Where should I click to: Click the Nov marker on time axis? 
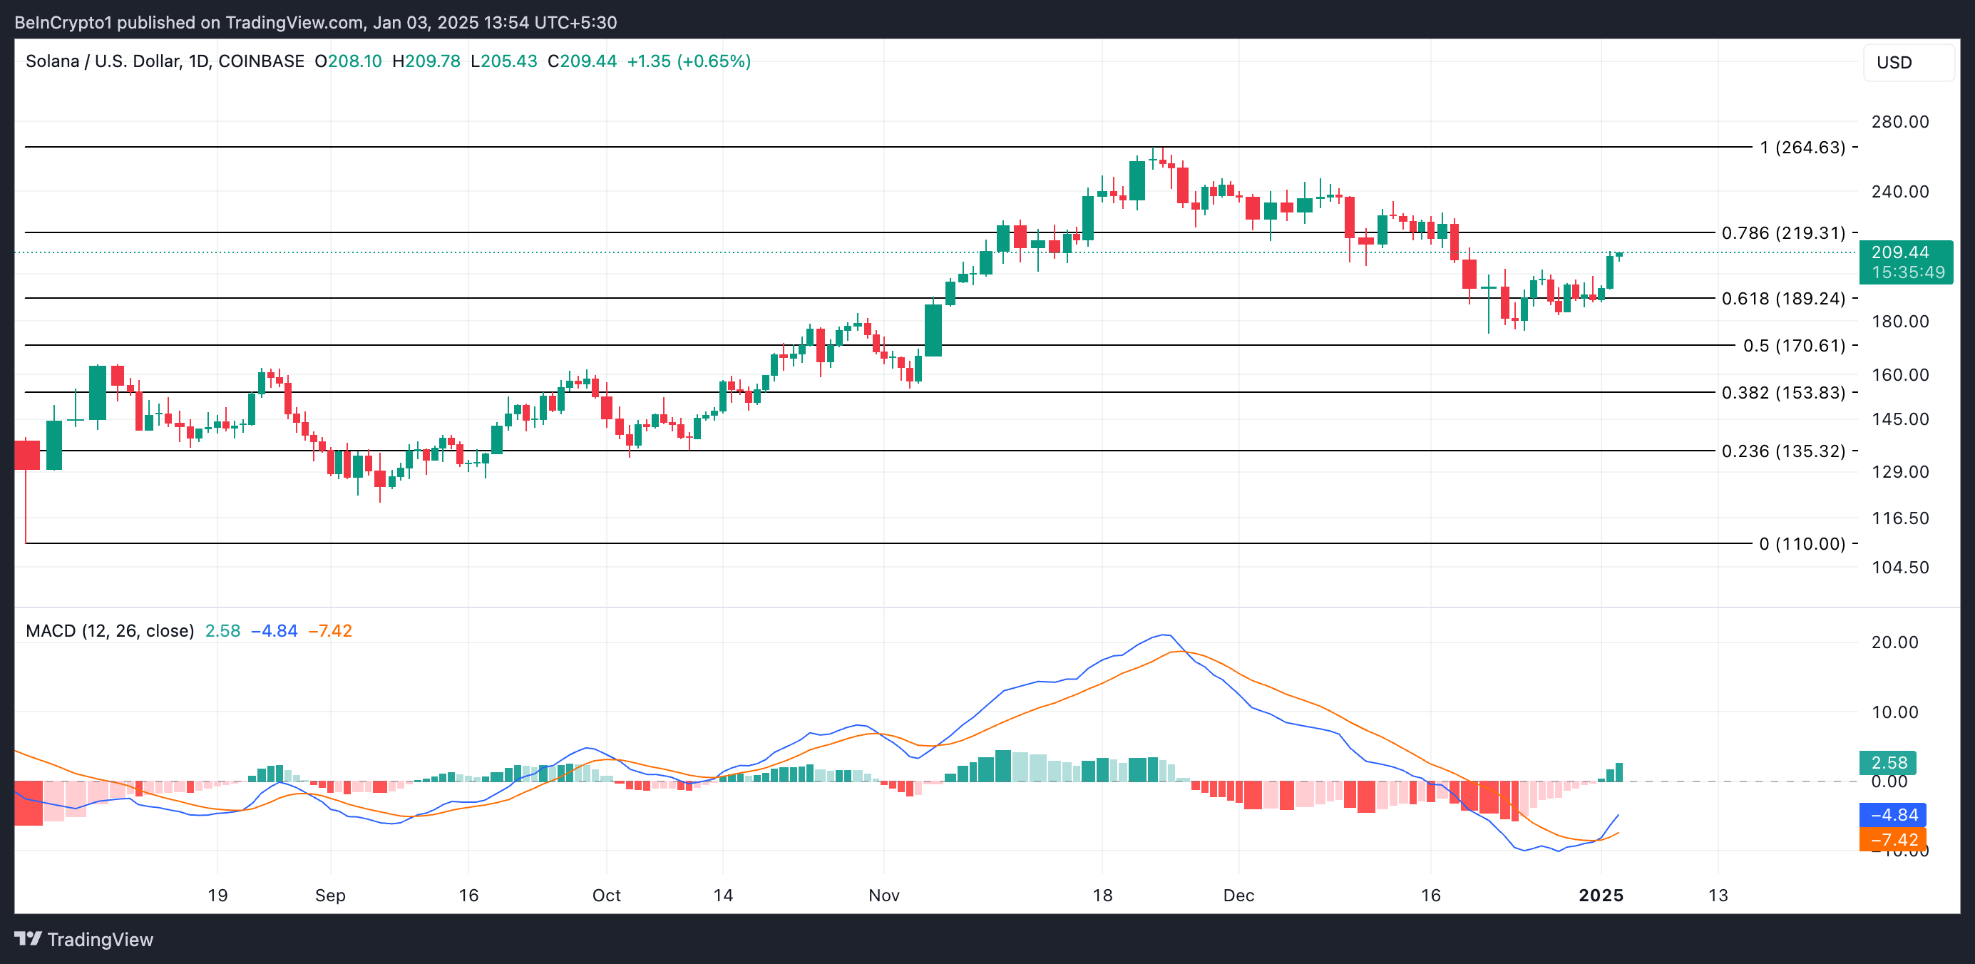point(883,895)
